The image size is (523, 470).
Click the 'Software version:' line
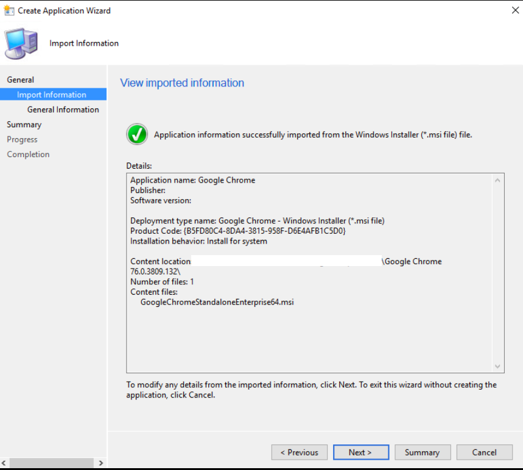pos(161,200)
